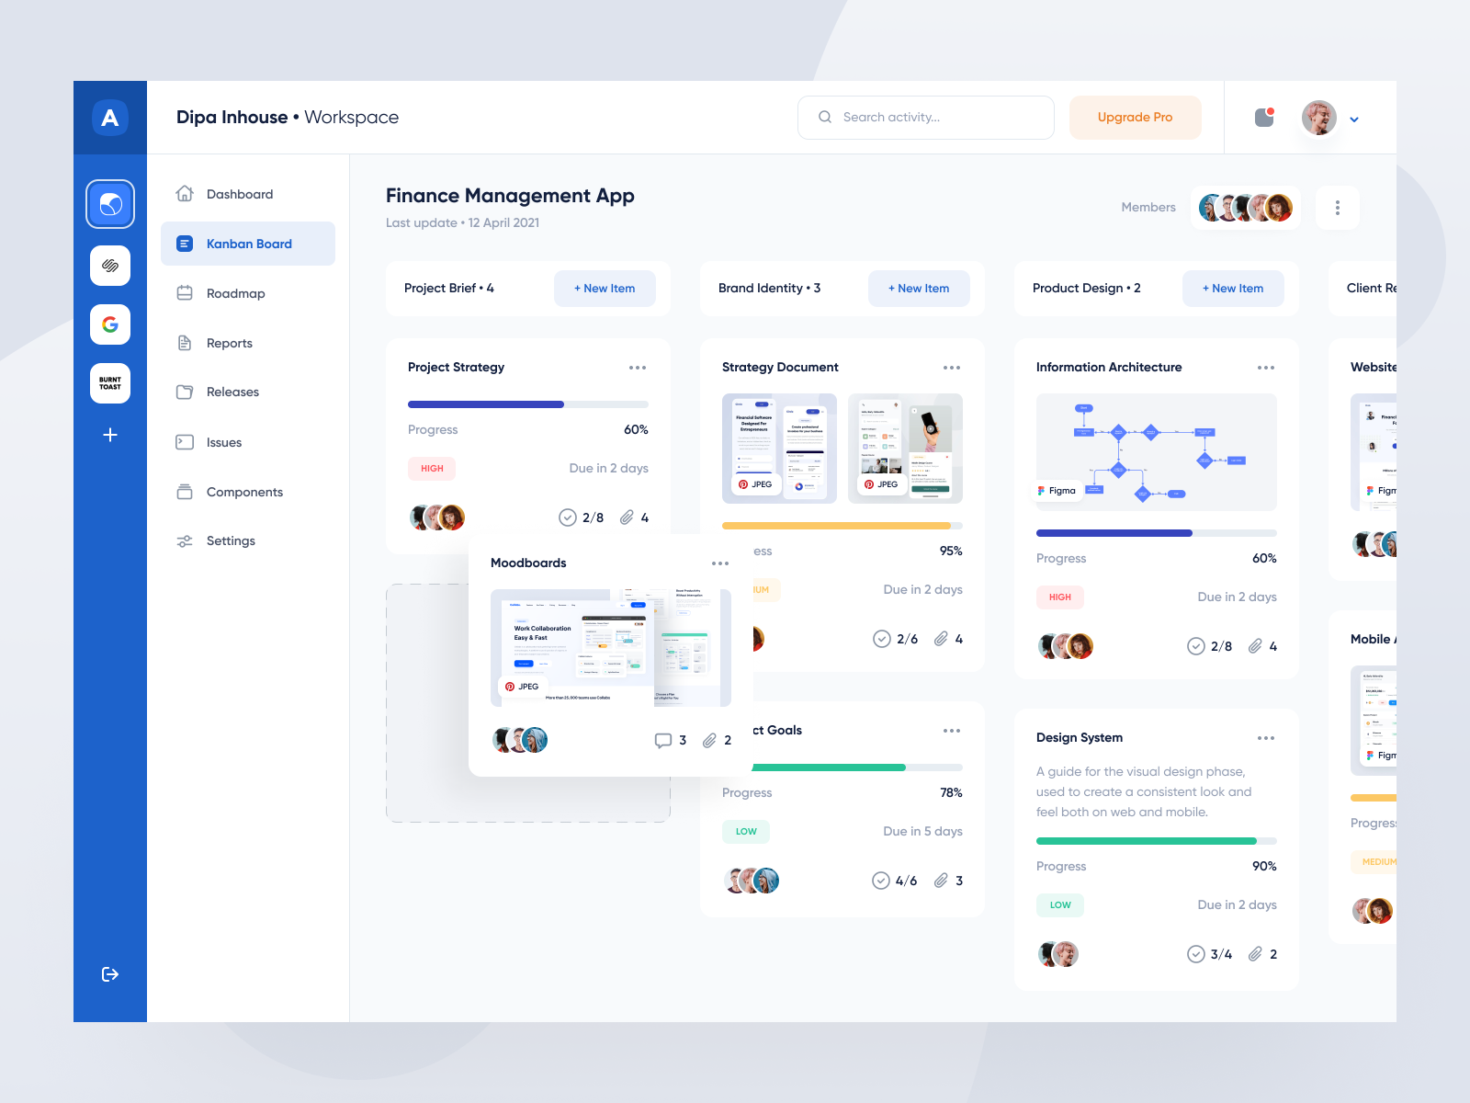This screenshot has width=1470, height=1103.
Task: Toggle task completion checkmark on Project Strategy card
Action: (x=567, y=517)
